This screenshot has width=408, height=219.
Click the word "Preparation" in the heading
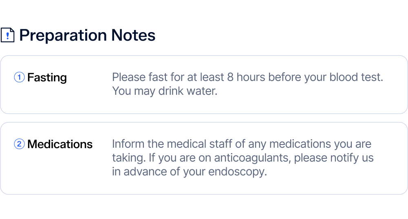point(57,35)
